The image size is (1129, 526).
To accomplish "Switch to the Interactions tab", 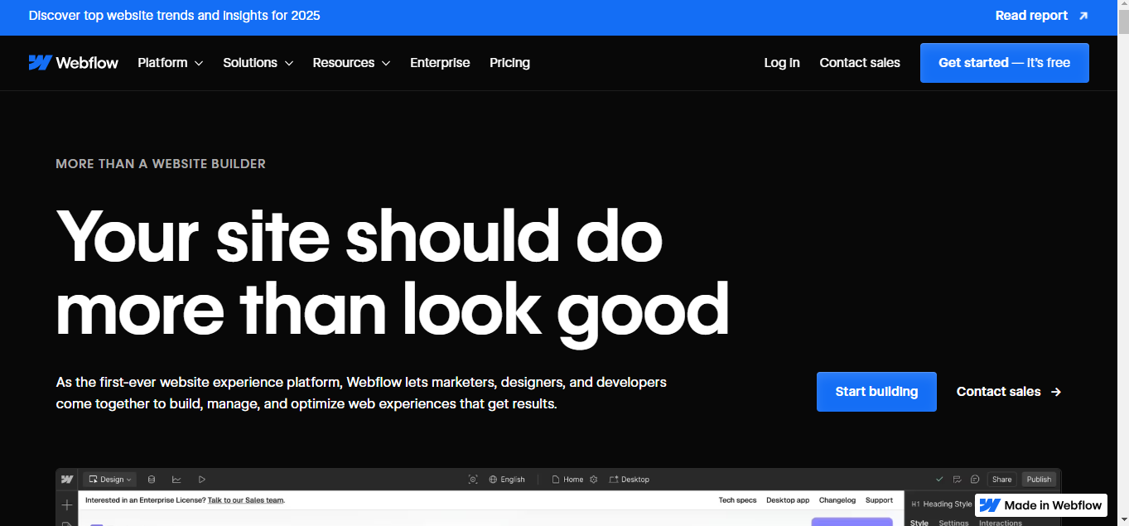I will [1001, 522].
